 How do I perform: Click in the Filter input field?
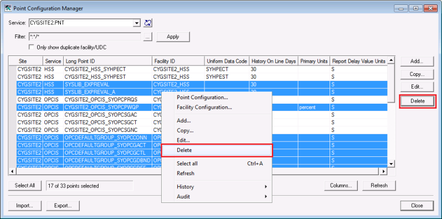coord(85,37)
